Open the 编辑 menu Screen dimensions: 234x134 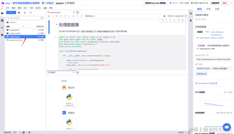click(14, 8)
